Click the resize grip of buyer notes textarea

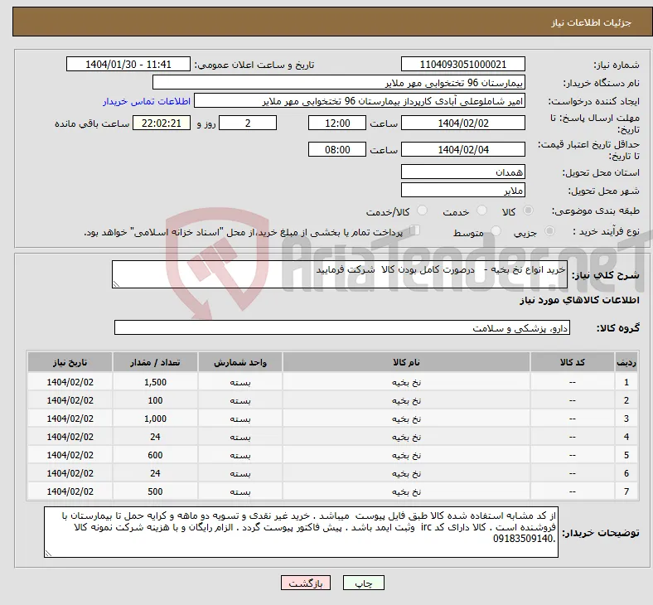pyautogui.click(x=48, y=554)
